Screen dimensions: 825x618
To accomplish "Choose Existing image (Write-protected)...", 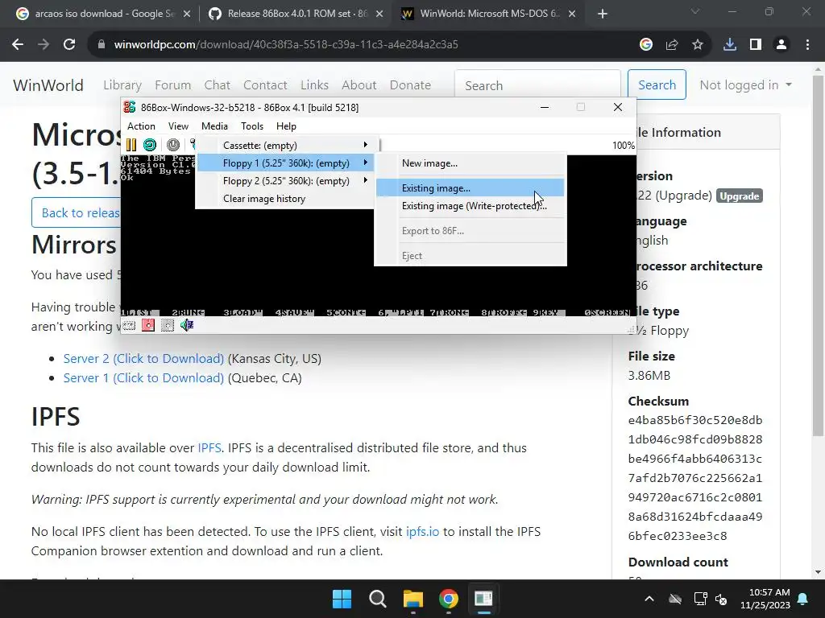I will (471, 206).
